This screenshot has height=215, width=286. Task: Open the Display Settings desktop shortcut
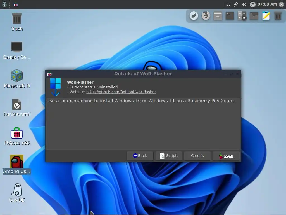(16, 50)
